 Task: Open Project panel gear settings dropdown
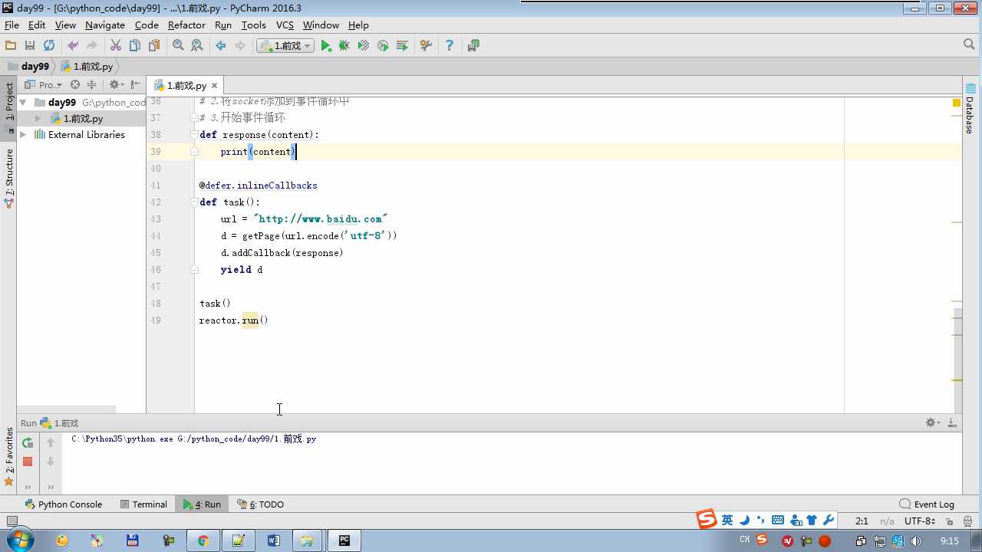(x=116, y=85)
